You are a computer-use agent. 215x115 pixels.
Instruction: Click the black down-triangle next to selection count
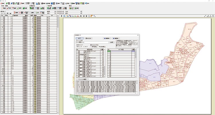pyautogui.click(x=8, y=13)
